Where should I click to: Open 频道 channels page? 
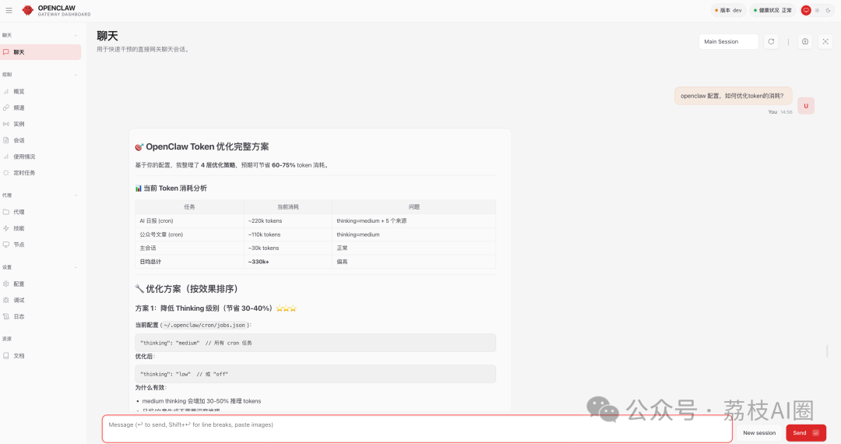pyautogui.click(x=40, y=107)
